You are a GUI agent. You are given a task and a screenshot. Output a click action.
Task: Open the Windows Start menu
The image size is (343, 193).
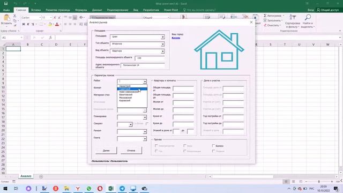pos(5,188)
